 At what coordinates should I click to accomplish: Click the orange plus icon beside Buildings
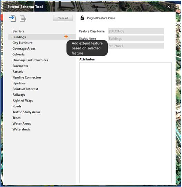coord(66,37)
